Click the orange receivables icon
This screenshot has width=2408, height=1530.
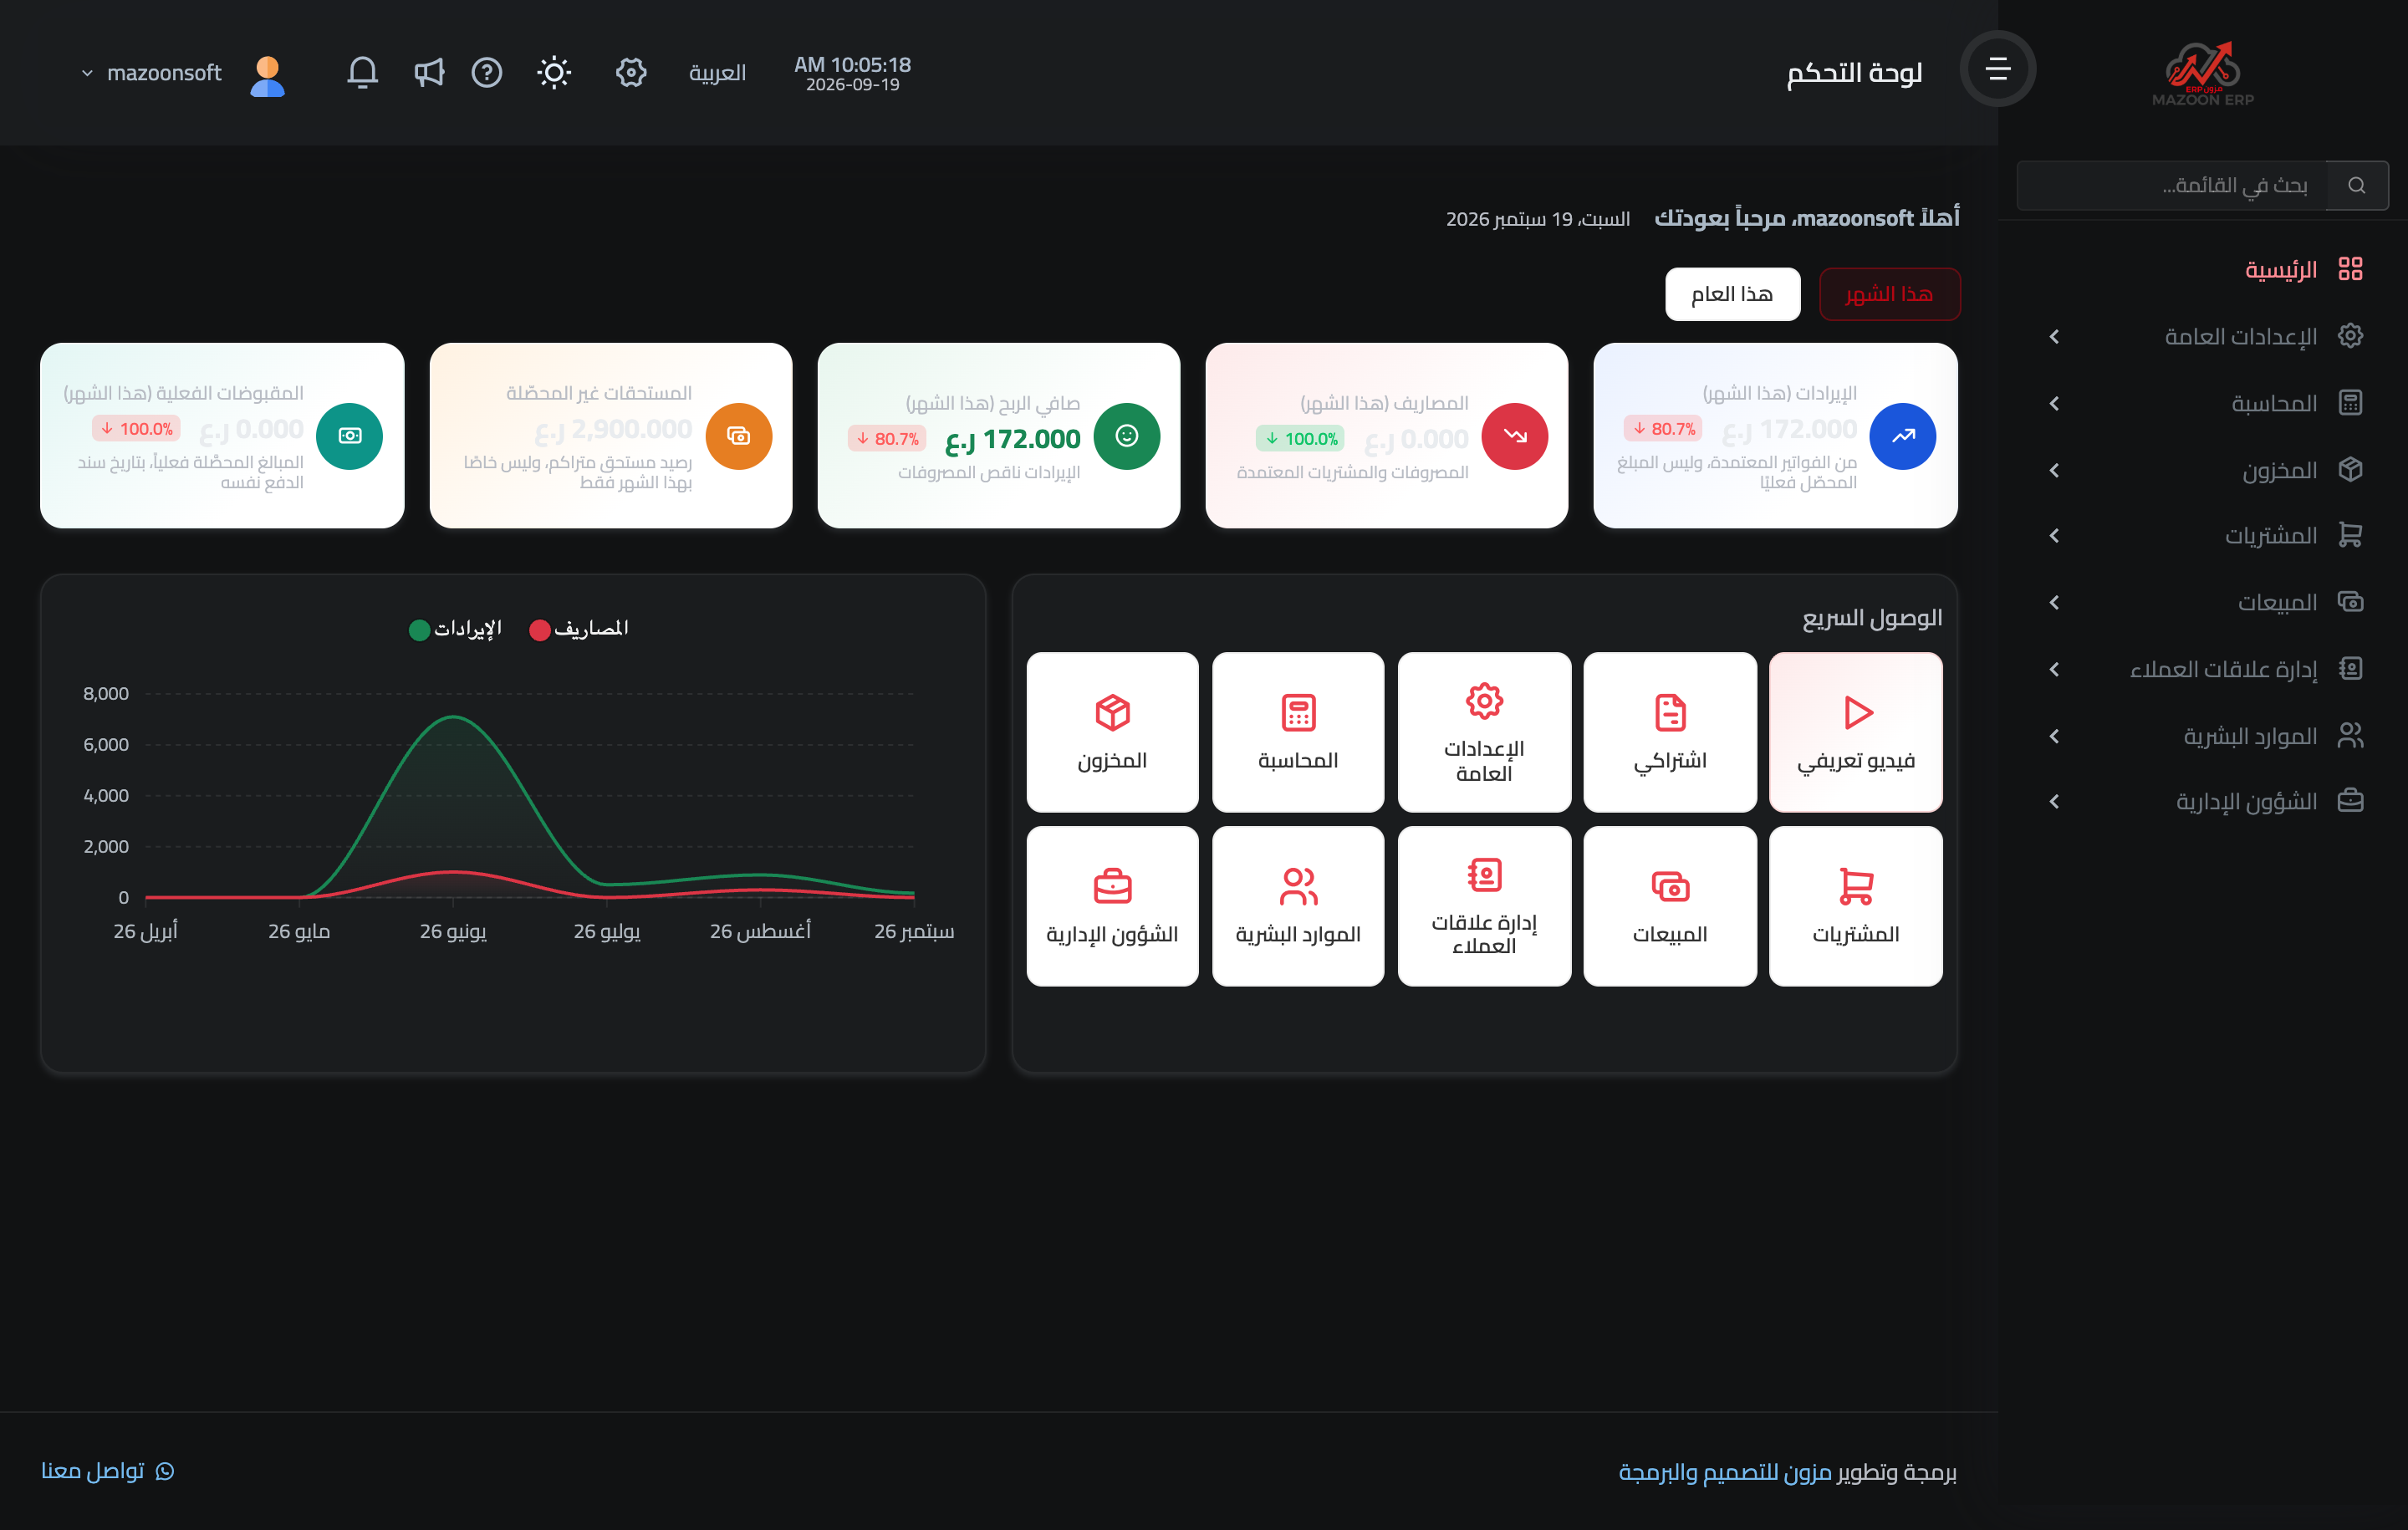(x=739, y=436)
